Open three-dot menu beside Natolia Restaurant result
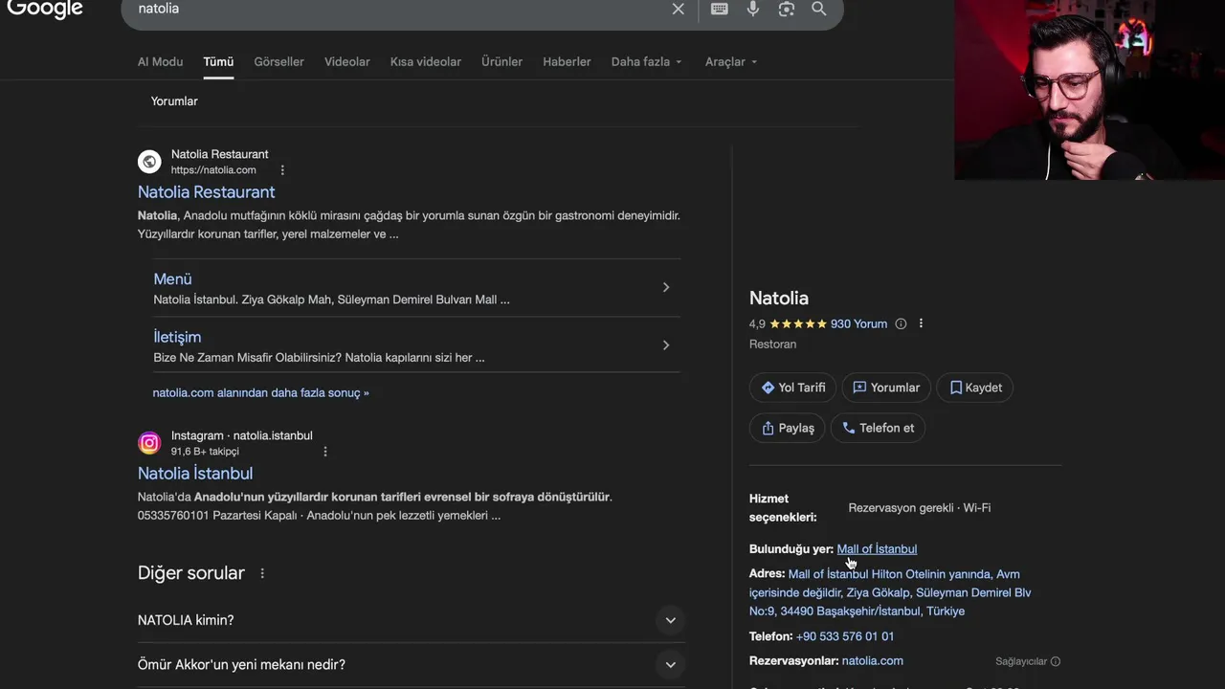Image resolution: width=1225 pixels, height=689 pixels. click(282, 170)
